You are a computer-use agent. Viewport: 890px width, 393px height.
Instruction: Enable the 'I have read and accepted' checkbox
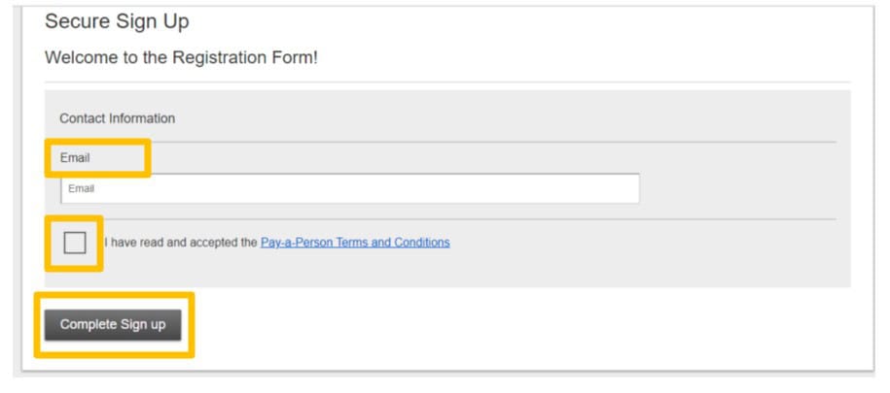[x=74, y=243]
